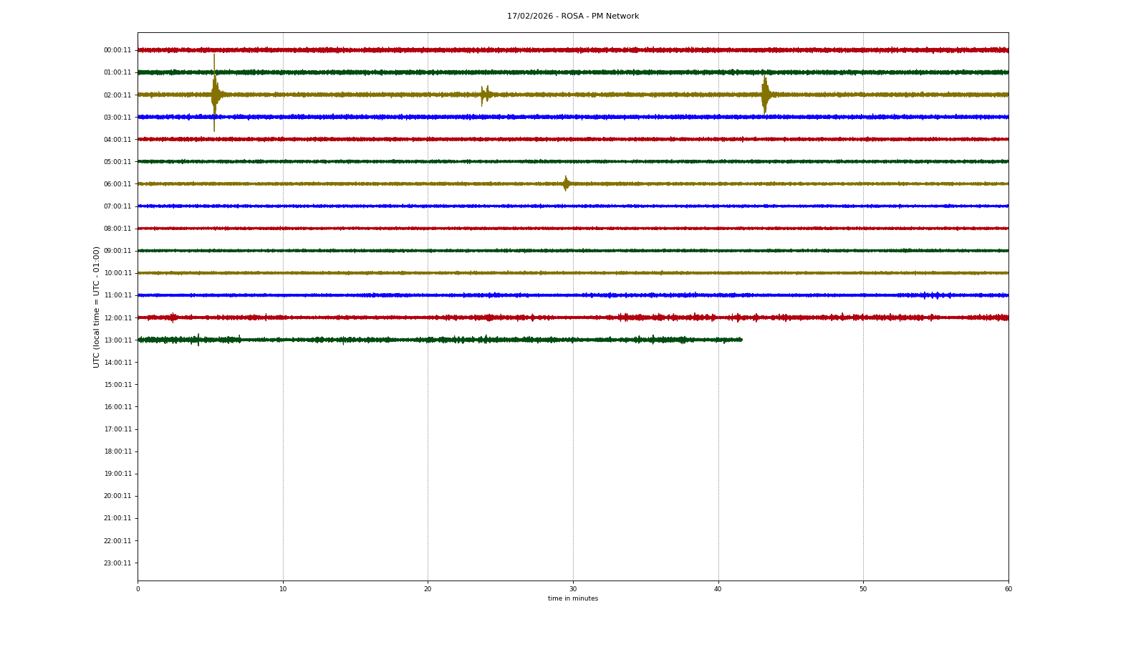
Task: Click the '00:00:11' time label
Action: click(117, 50)
